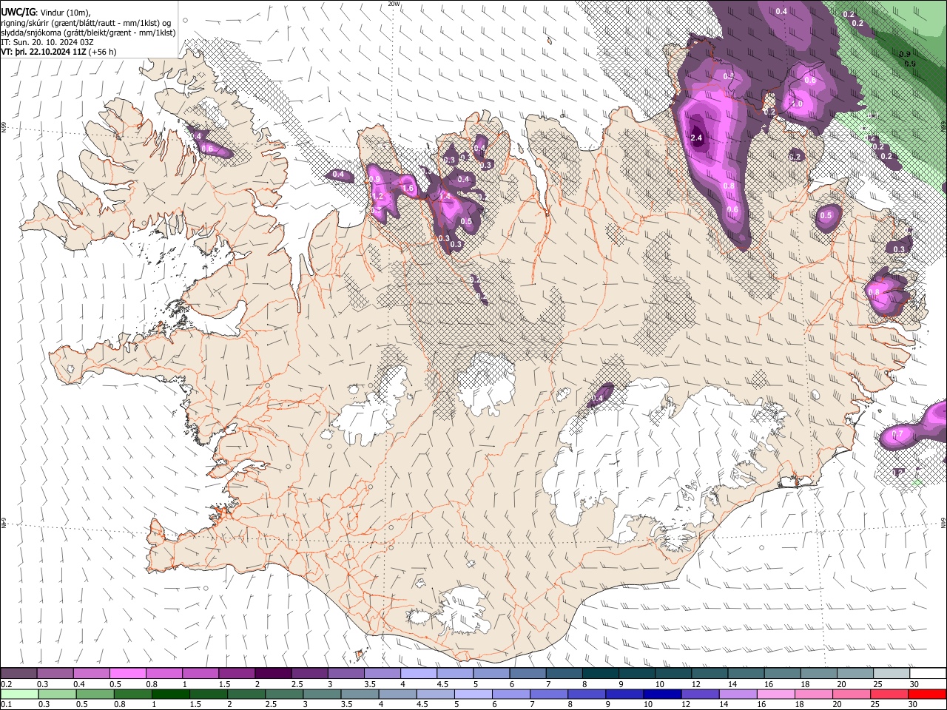Select the lower legend swatch between 16 and 18
The image size is (947, 710).
pos(777,694)
